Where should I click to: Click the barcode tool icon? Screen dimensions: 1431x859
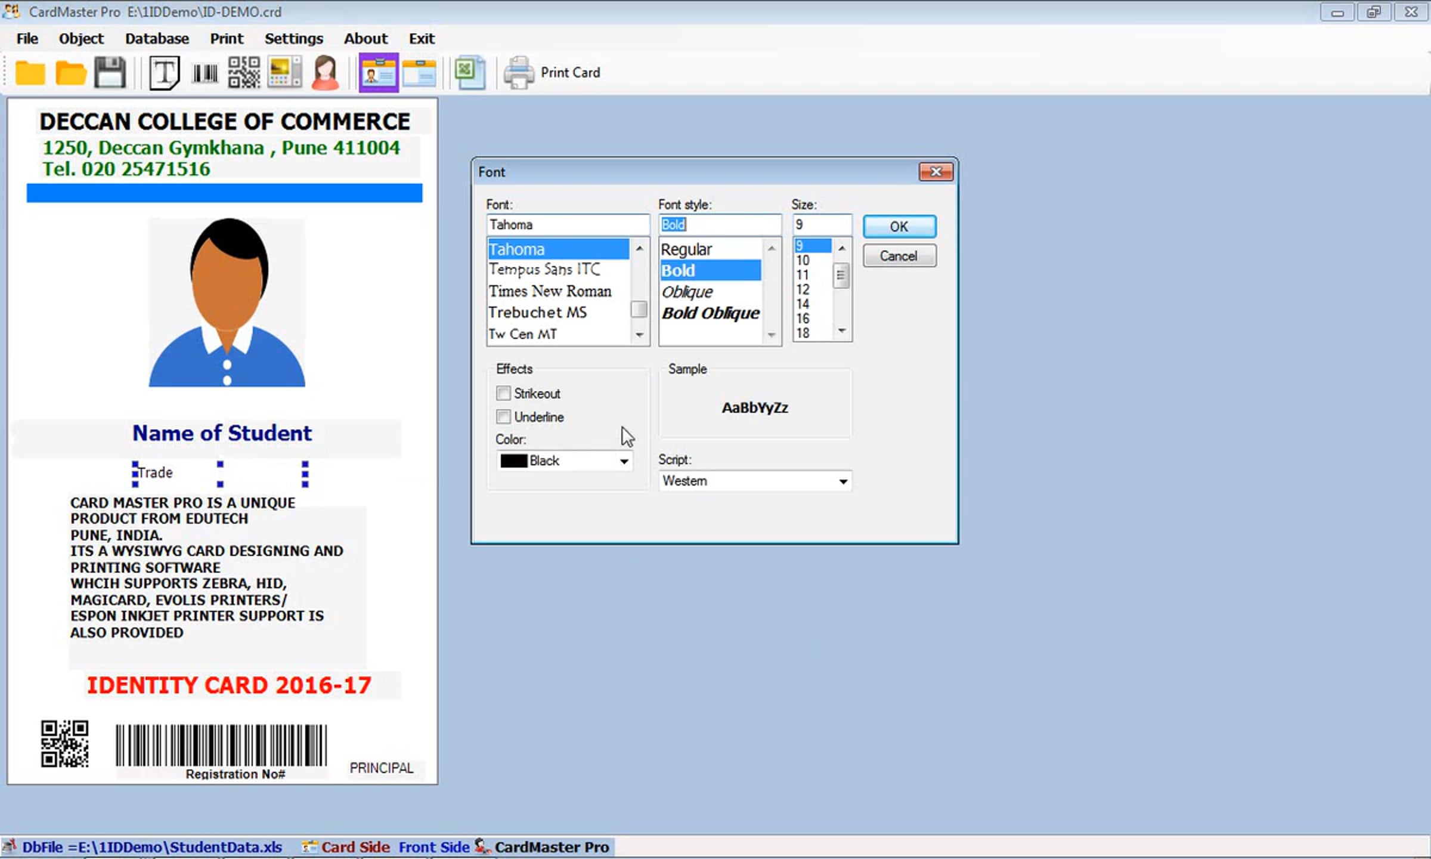[205, 73]
